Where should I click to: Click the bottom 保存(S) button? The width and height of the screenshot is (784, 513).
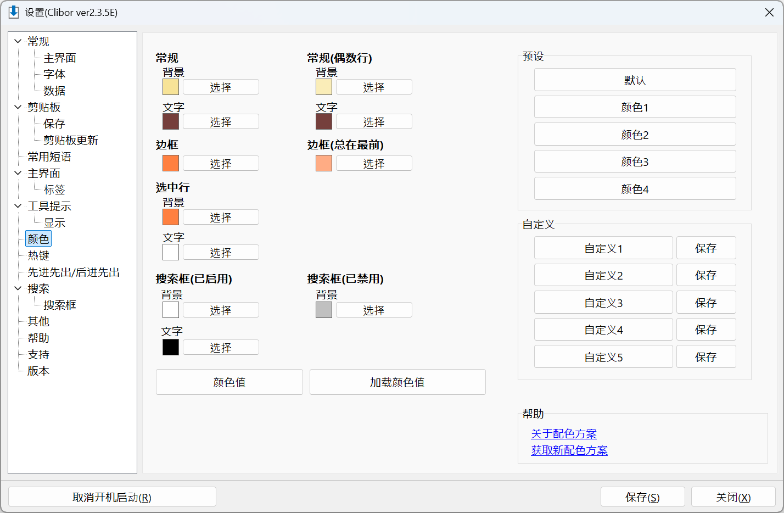point(643,497)
